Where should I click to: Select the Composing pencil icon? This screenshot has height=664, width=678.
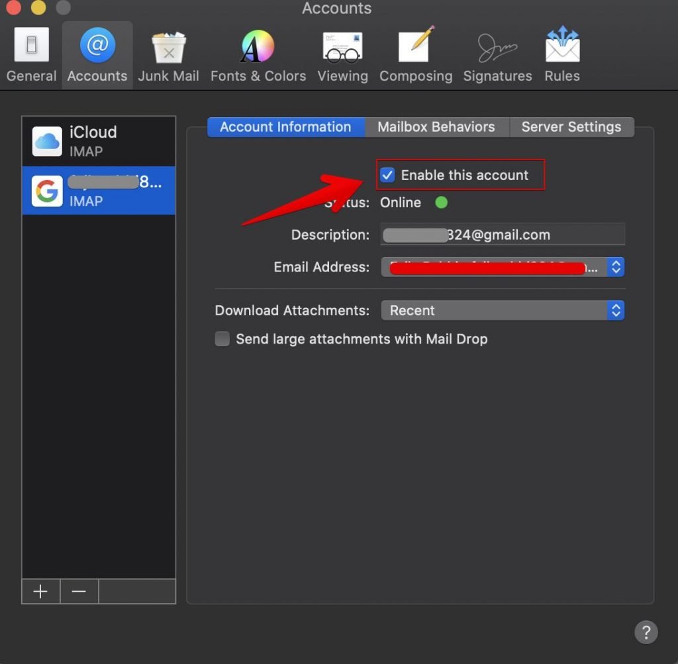416,48
